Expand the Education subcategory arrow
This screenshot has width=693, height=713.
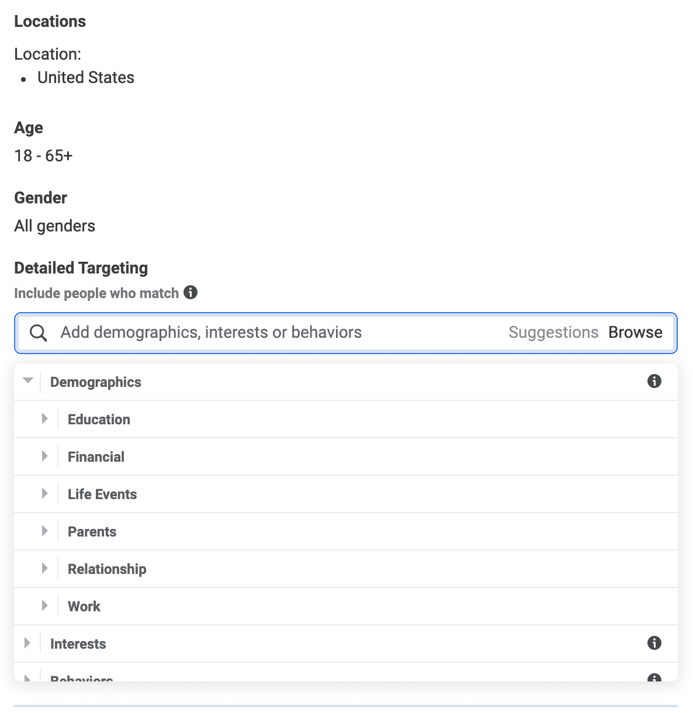44,418
